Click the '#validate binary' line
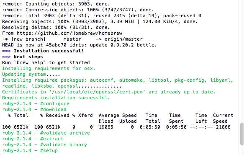The height and width of the screenshot is (155, 244). click(x=44, y=145)
